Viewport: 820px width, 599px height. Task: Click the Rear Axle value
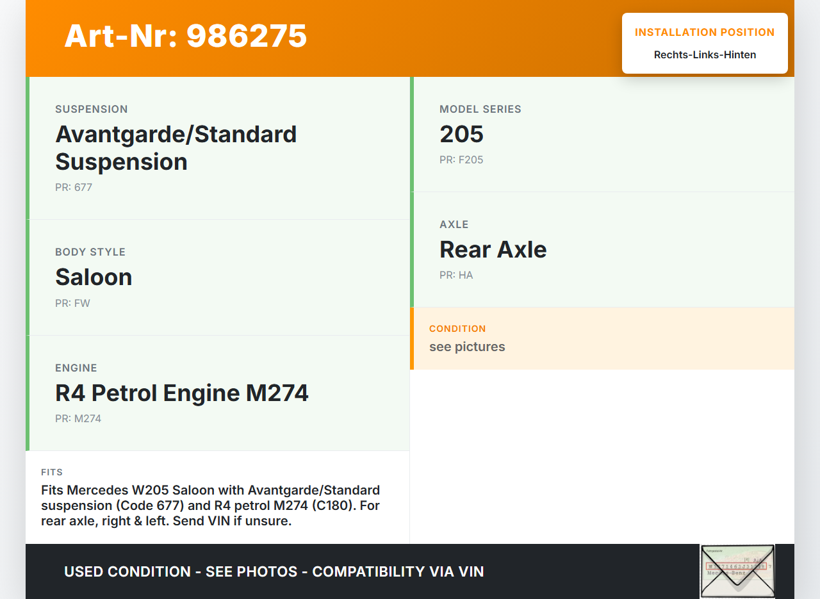point(493,250)
